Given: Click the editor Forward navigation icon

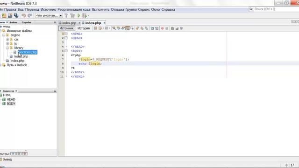Looking at the screenshot, I should pyautogui.click(x=107, y=28).
